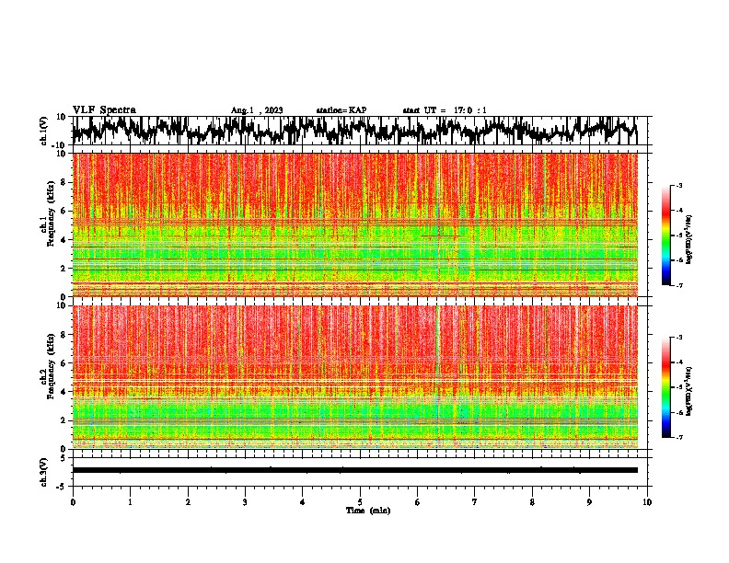Click the time axis tick label "3"
The width and height of the screenshot is (729, 563).
(x=245, y=502)
